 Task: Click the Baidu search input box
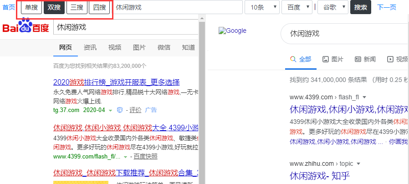coord(126,27)
